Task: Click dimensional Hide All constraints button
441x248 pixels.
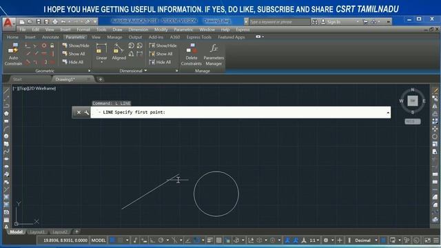Action: [161, 62]
